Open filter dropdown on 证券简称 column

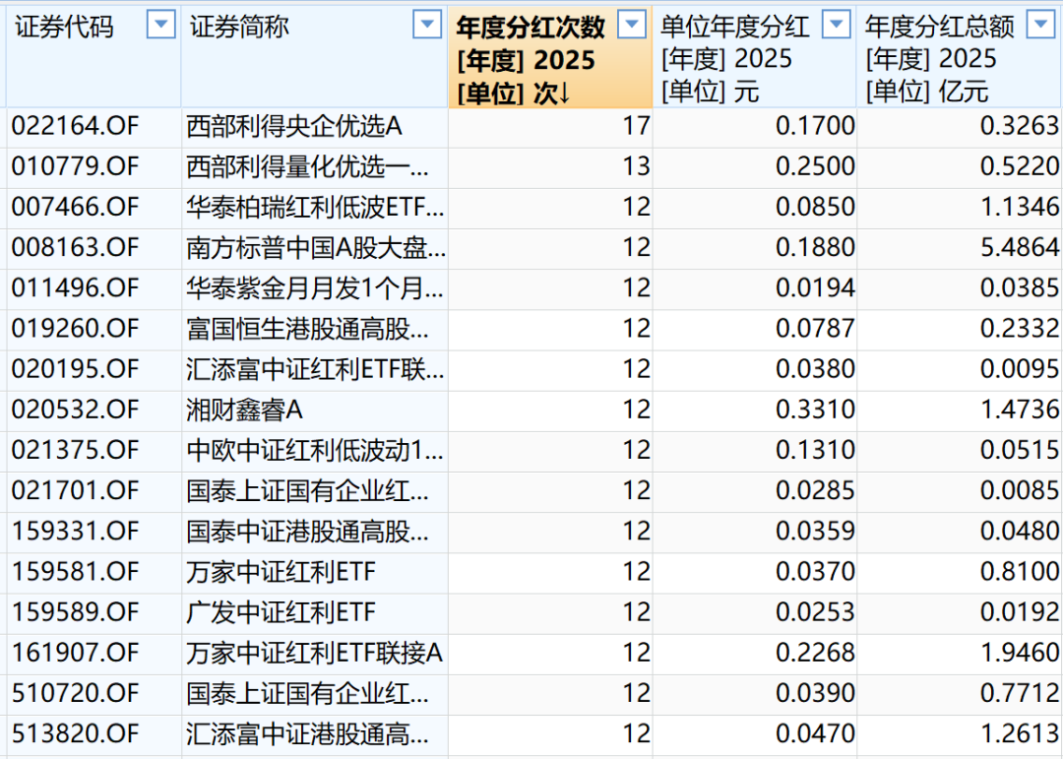click(427, 25)
